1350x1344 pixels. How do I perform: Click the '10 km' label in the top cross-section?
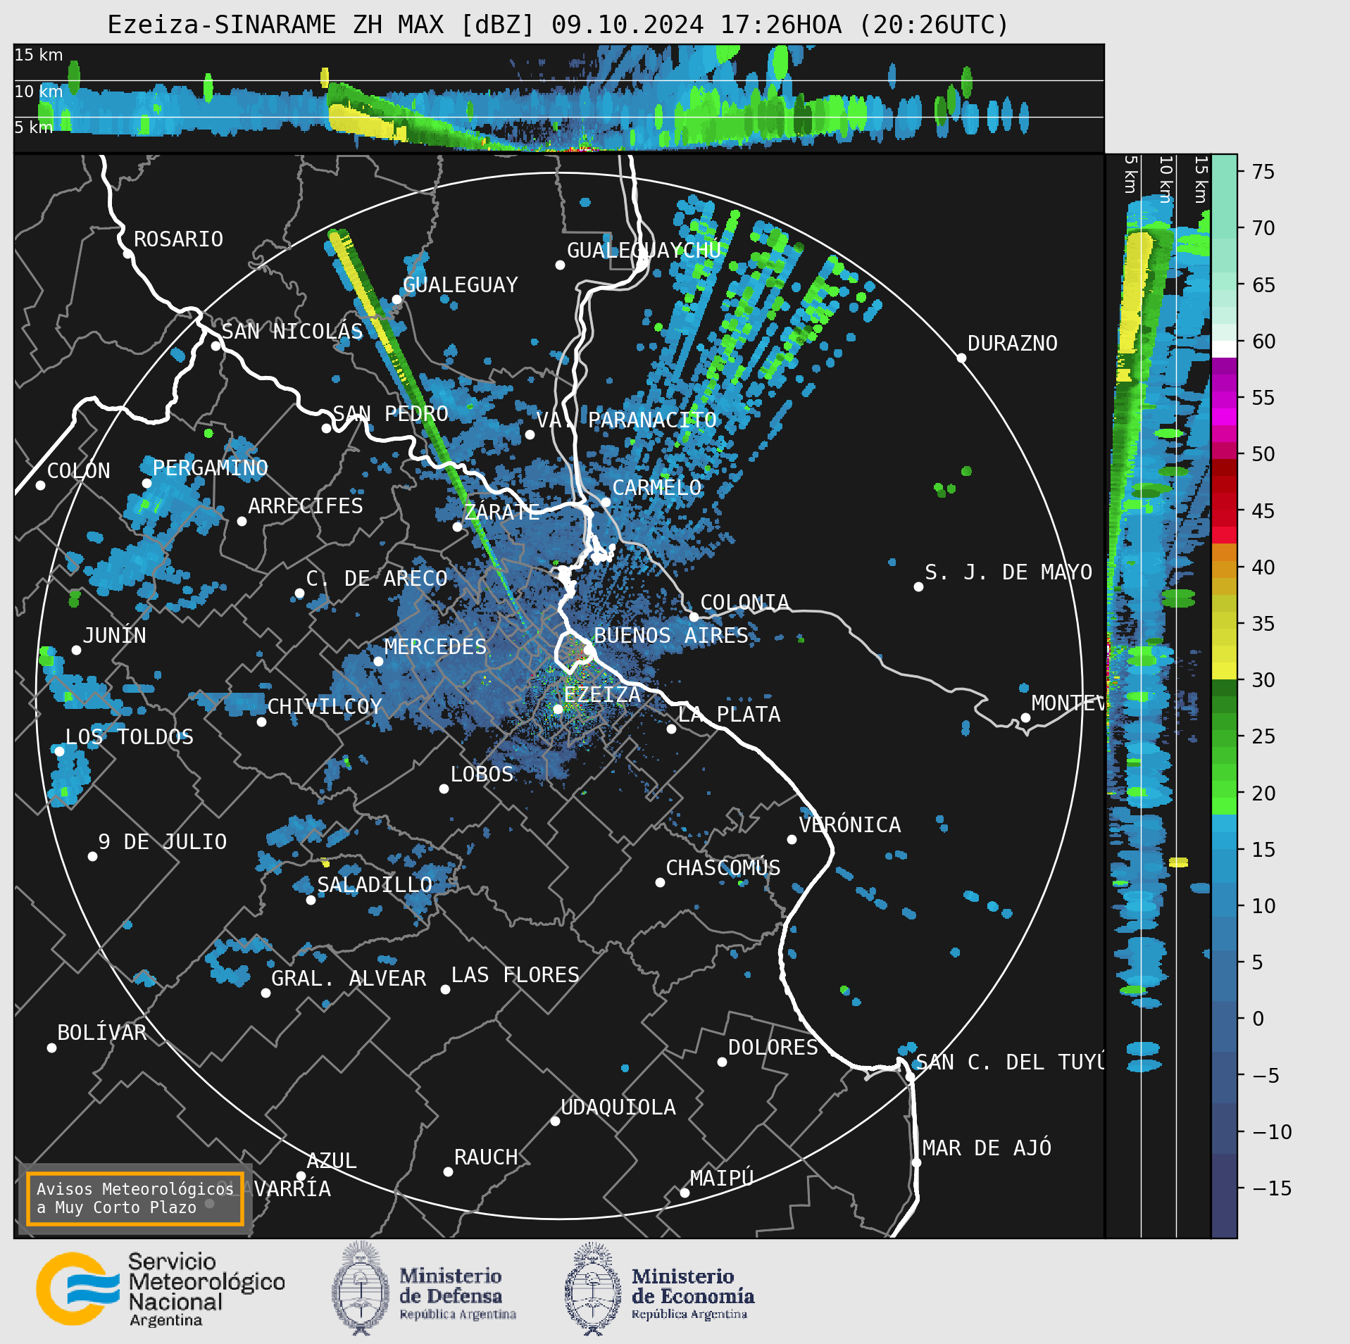click(x=39, y=92)
